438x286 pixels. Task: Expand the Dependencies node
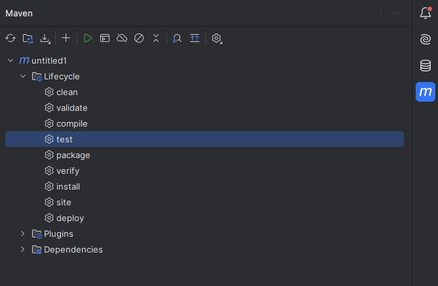(23, 249)
